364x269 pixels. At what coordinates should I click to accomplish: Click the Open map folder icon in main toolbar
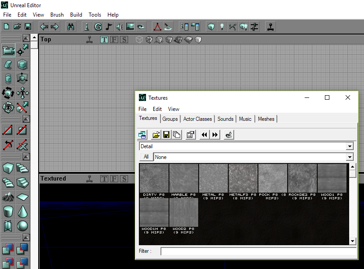17,26
